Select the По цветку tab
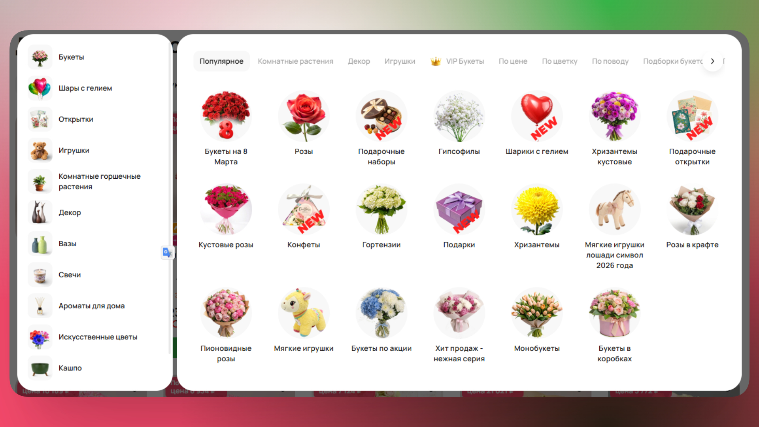Viewport: 759px width, 427px height. pyautogui.click(x=559, y=61)
